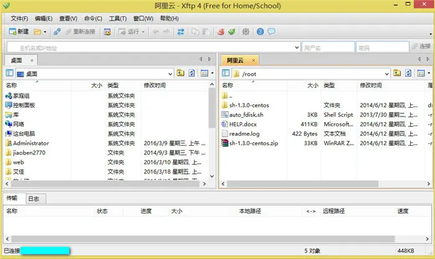Expand the open-folder dropdown arrow in toolbar
The image size is (435, 259).
[x=45, y=32]
